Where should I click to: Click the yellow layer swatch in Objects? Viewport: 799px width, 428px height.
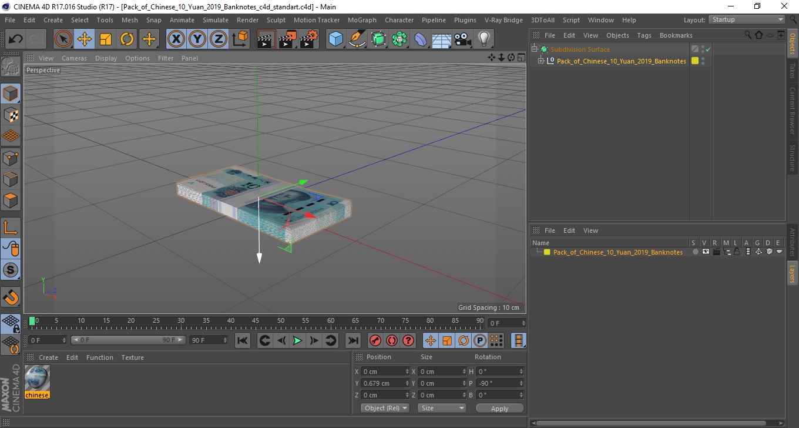[x=695, y=61]
